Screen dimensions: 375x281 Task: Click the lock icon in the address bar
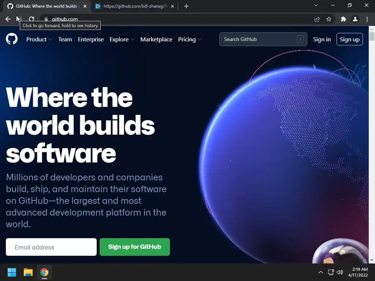46,19
